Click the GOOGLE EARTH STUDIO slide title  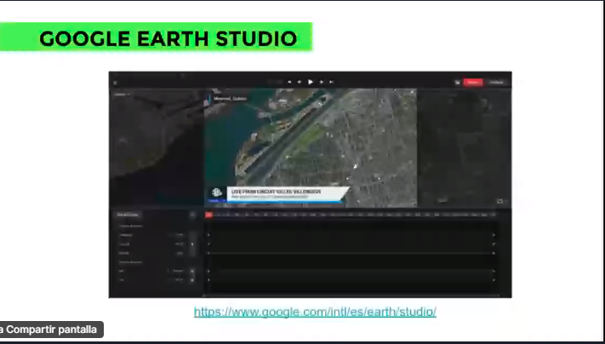[x=168, y=38]
